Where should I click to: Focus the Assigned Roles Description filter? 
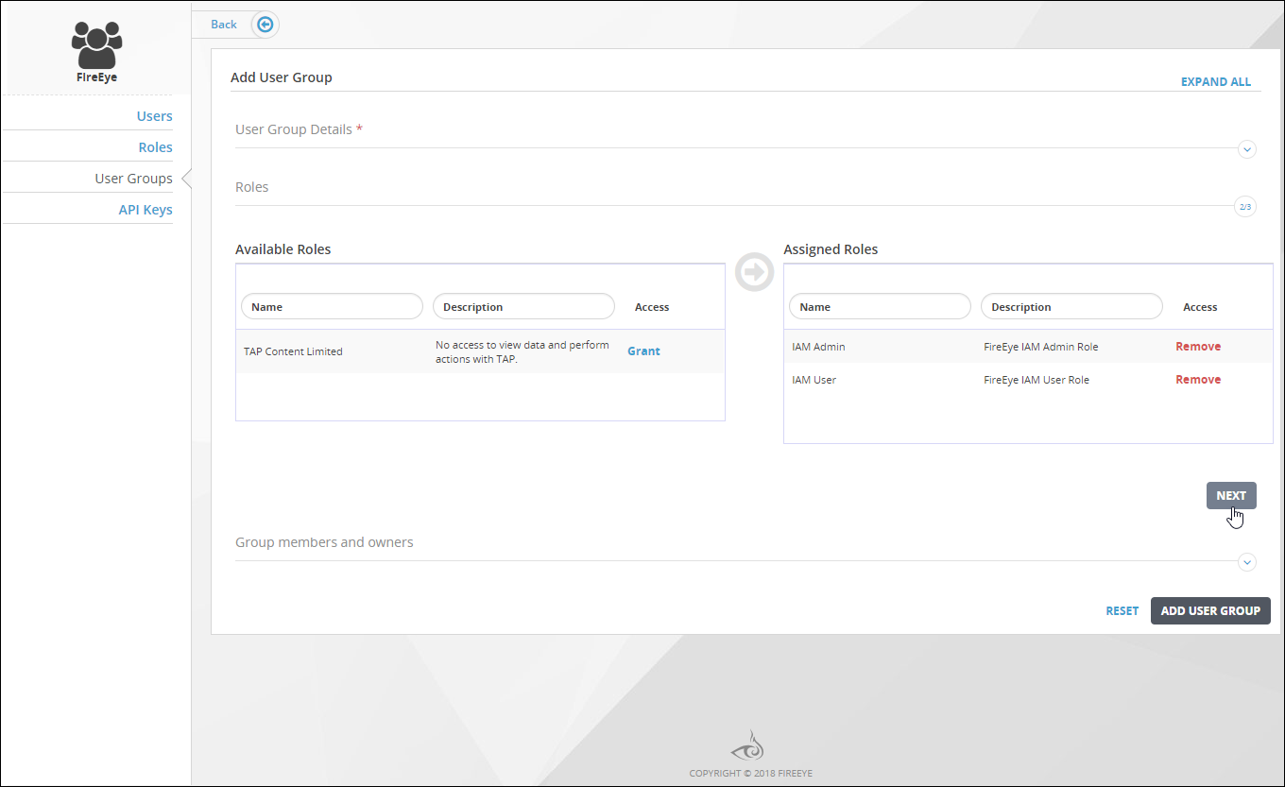pos(1071,307)
